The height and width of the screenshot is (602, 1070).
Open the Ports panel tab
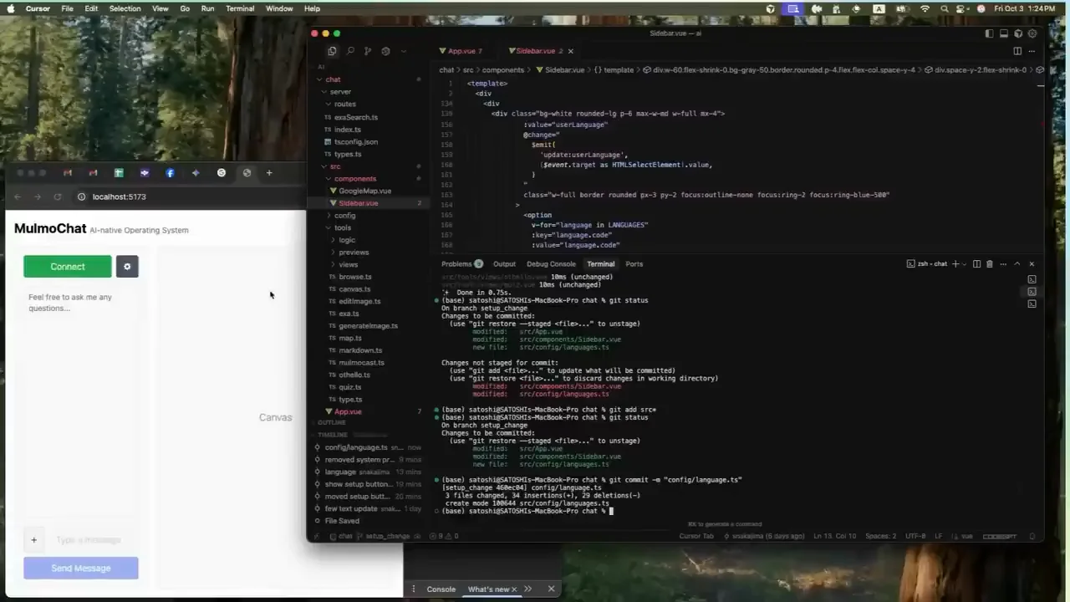point(634,264)
